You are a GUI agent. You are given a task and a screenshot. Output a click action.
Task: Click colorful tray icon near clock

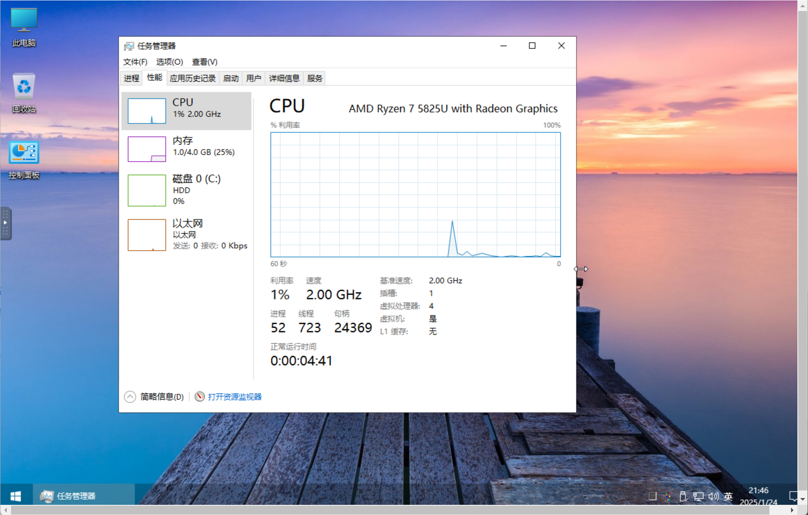pyautogui.click(x=668, y=496)
